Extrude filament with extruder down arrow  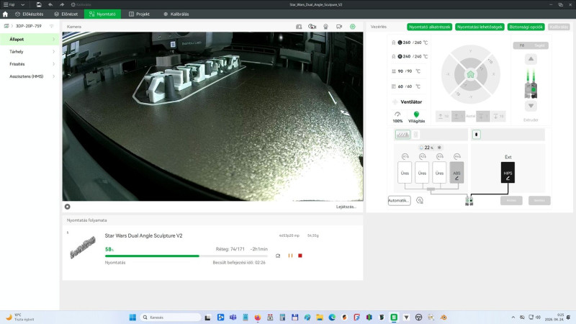coord(531,106)
